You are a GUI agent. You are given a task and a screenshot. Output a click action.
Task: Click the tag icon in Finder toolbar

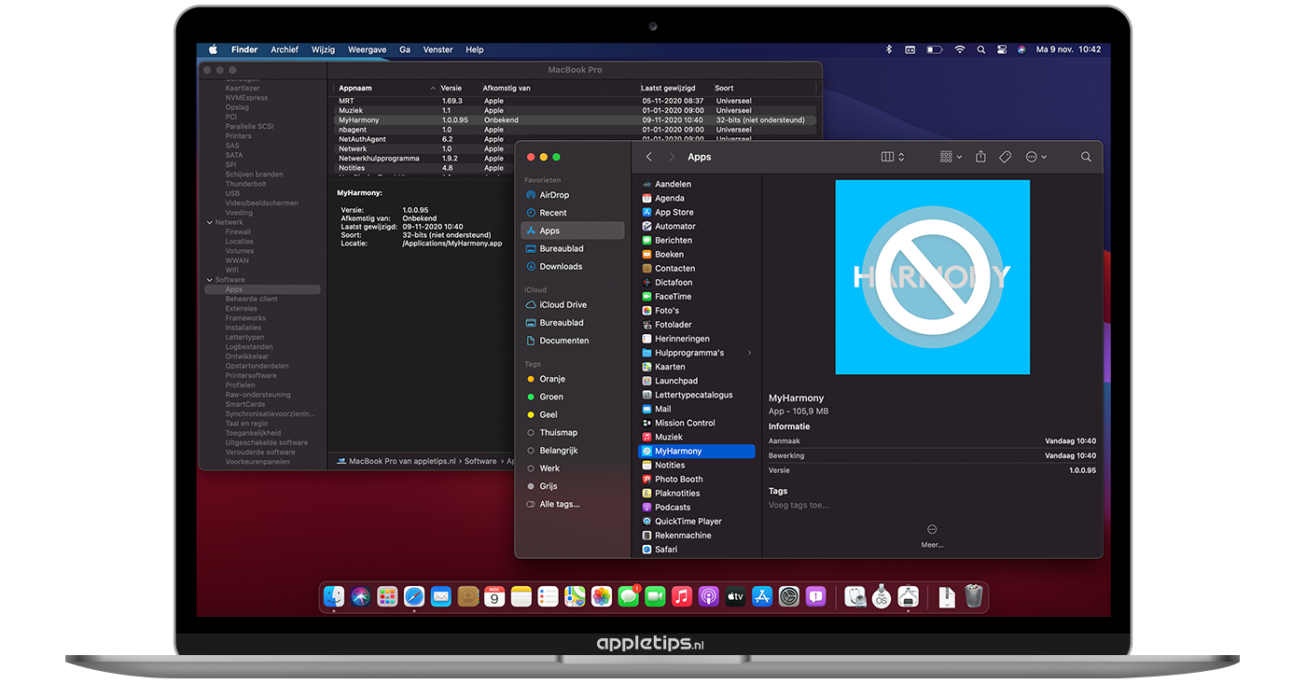pos(1005,157)
